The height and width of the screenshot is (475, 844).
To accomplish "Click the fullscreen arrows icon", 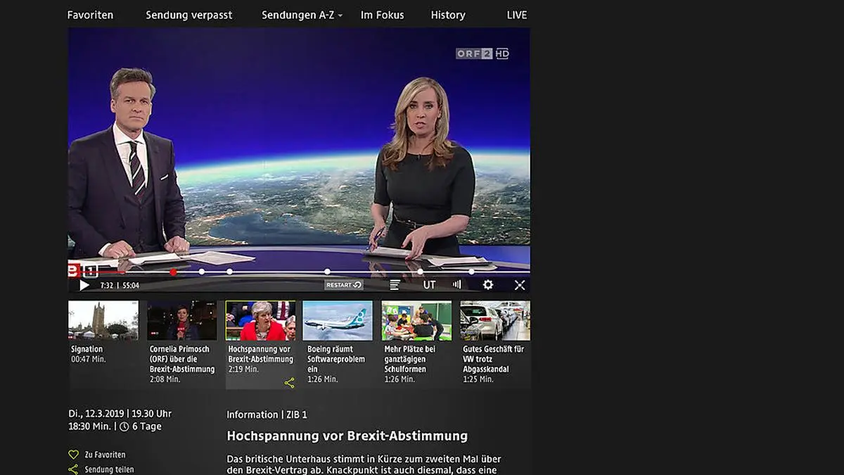I will click(520, 285).
